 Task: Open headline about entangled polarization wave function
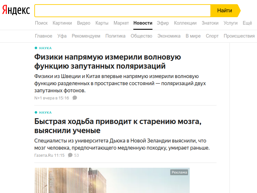107,62
